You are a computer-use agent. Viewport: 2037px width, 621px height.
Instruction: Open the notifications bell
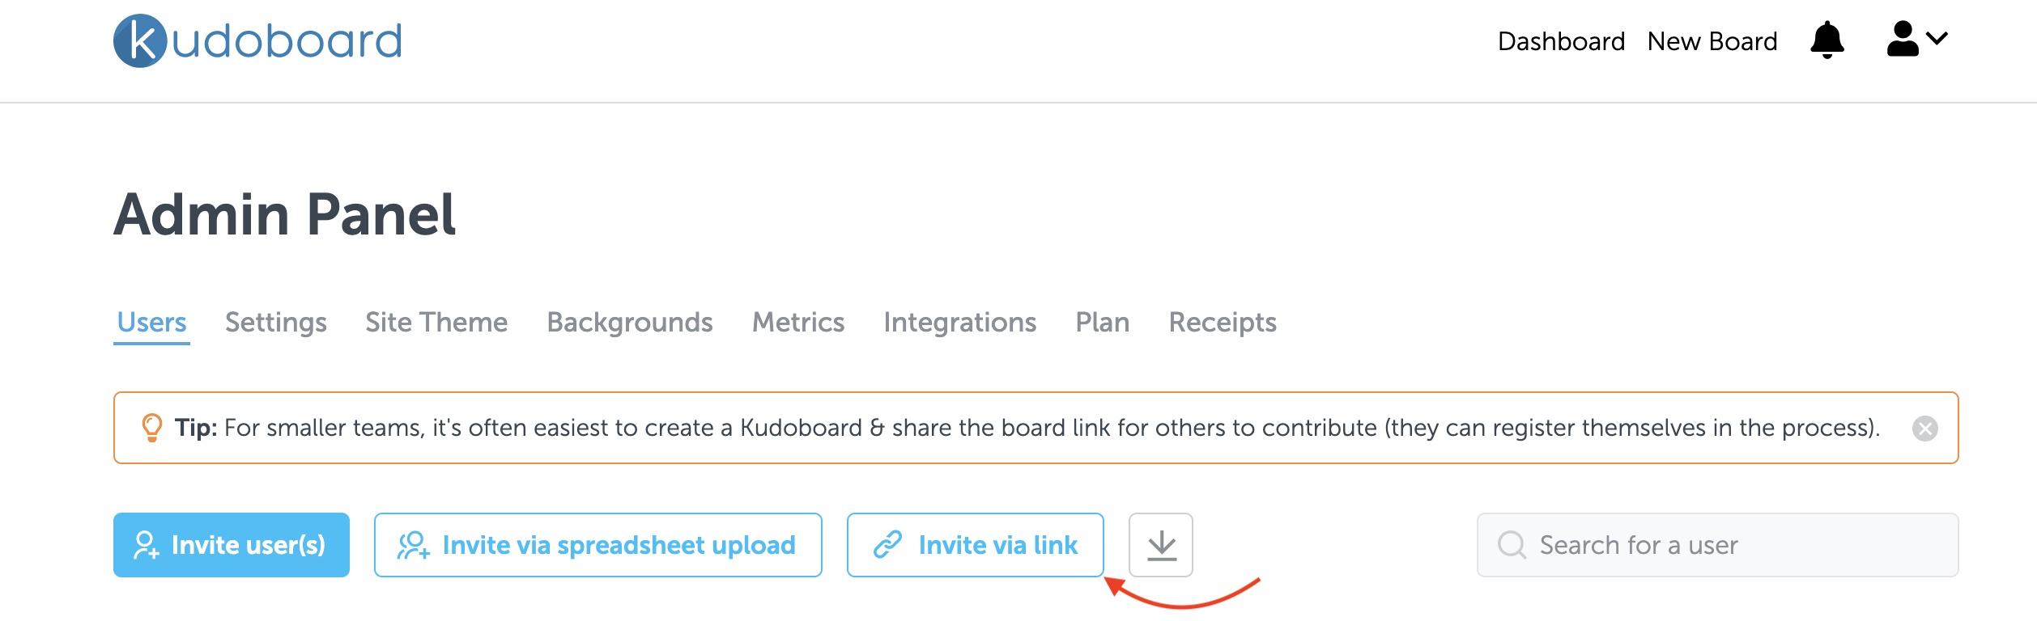click(1826, 40)
